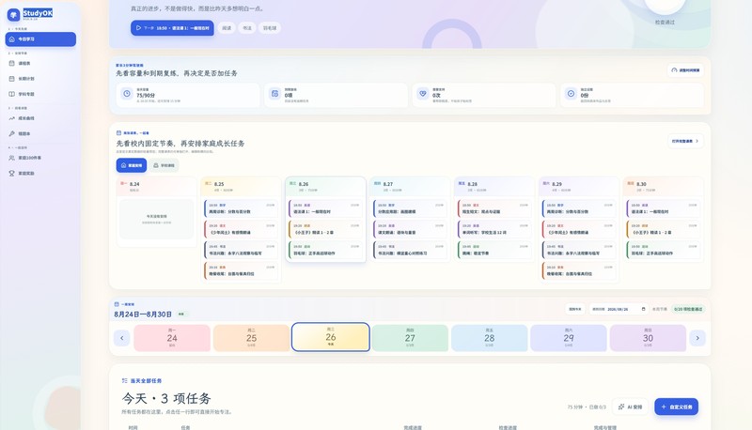This screenshot has height=430, width=752.
Task: Click the sparkle icon beside AI 安排
Action: pyautogui.click(x=621, y=407)
